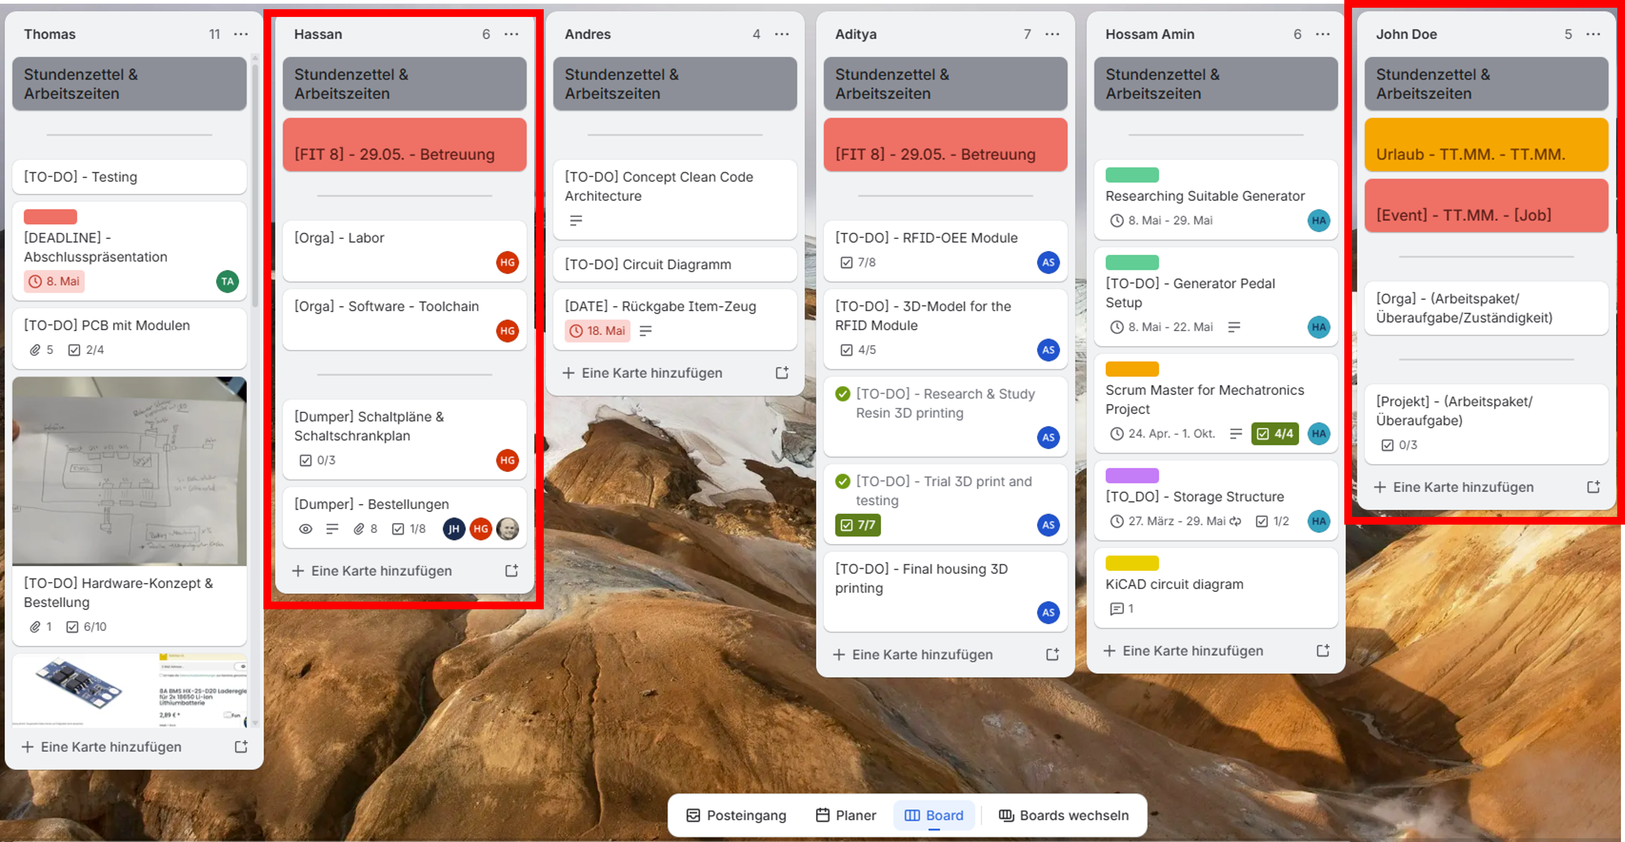Click Boards wechseln

1064,815
